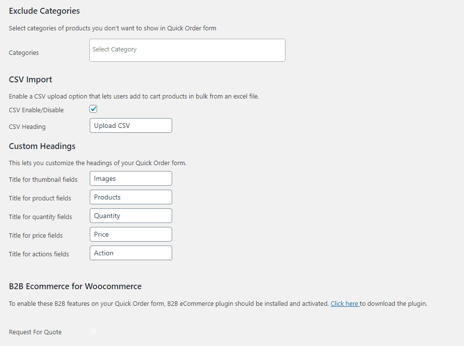
Task: Click the 'Title for price fields' label
Action: 35,235
